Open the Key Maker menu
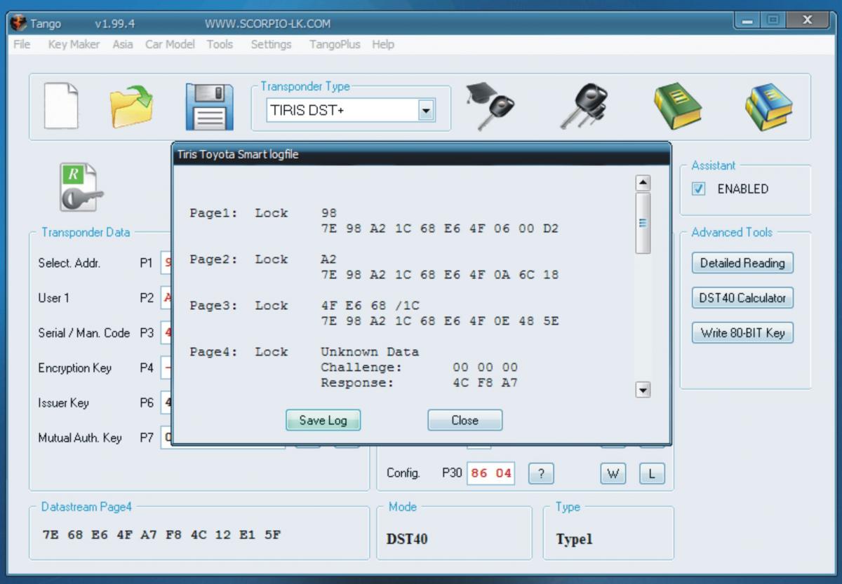 (x=74, y=44)
